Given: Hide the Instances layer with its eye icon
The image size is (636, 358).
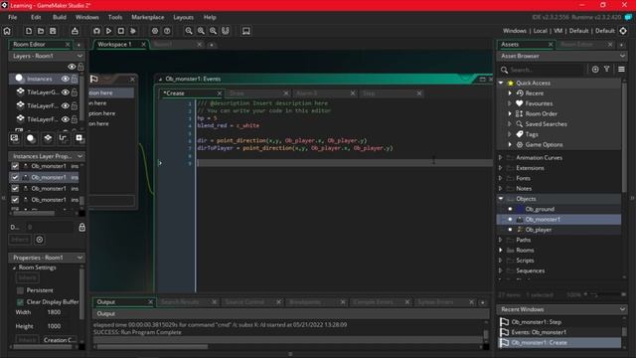Looking at the screenshot, I should click(x=65, y=79).
